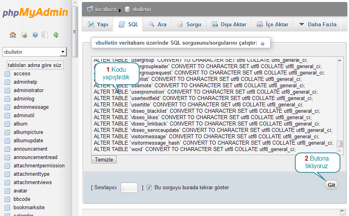Screen dimensions: 349x216
Task: Click the table icon next to administrator
Action: tap(7, 90)
